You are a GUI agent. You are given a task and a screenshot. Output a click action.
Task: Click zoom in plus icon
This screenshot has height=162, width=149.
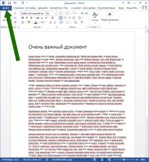137,160
